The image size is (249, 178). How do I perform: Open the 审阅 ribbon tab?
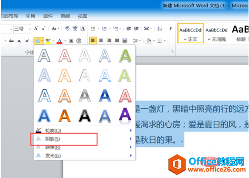(65, 16)
